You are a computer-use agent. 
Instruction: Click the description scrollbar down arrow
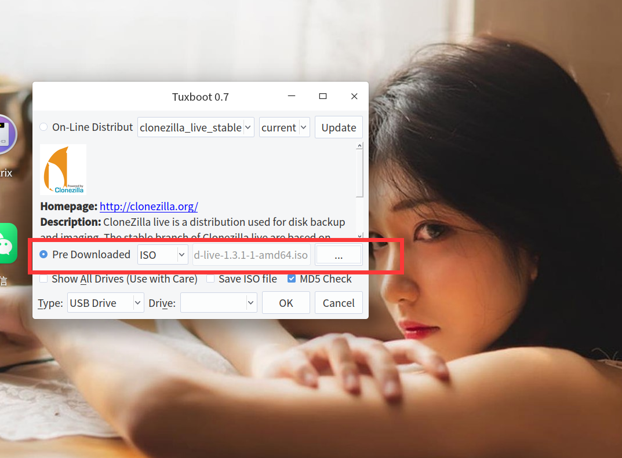pos(359,236)
